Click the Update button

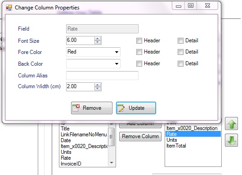pyautogui.click(x=136, y=108)
